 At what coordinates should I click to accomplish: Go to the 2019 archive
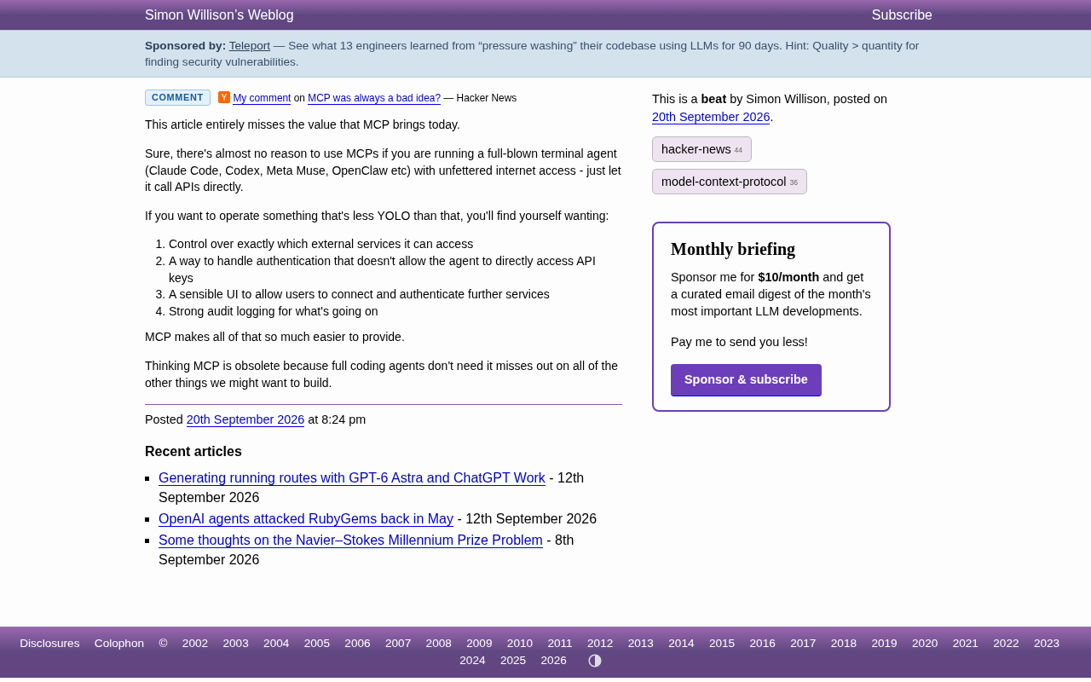click(x=884, y=644)
